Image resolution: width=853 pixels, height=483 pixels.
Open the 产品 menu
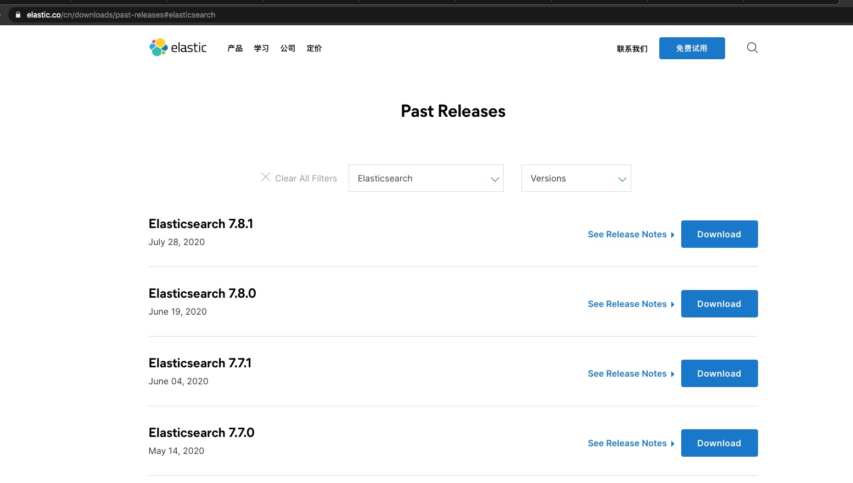[235, 48]
